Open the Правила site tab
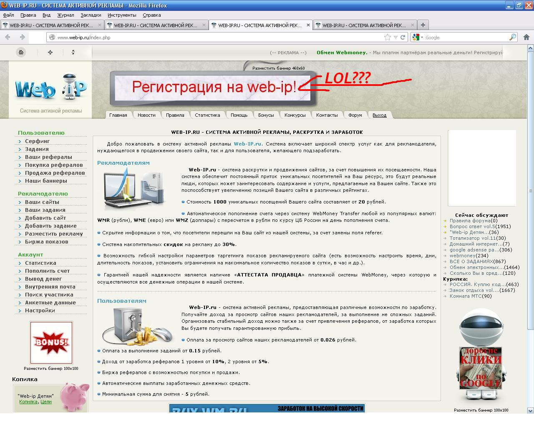 pos(175,115)
